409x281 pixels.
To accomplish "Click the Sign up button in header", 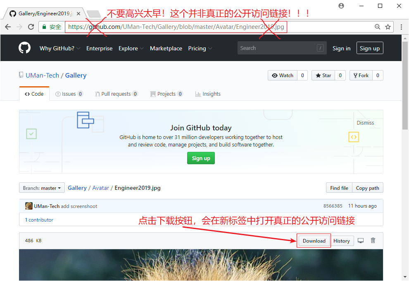I will 370,48.
